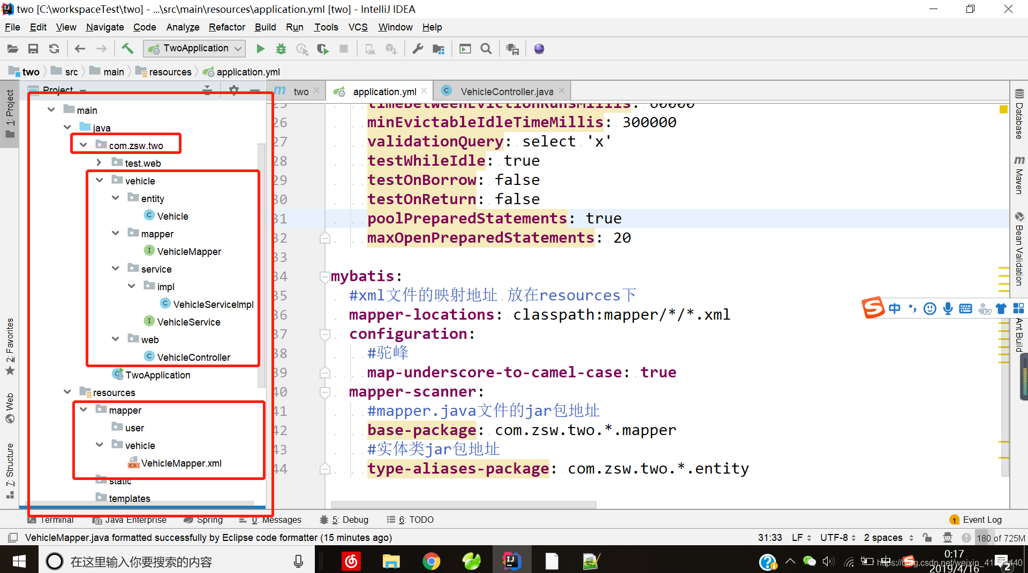Screen dimensions: 1028x573
Task: Click the memory indicator 180 of 725M
Action: coord(1000,538)
